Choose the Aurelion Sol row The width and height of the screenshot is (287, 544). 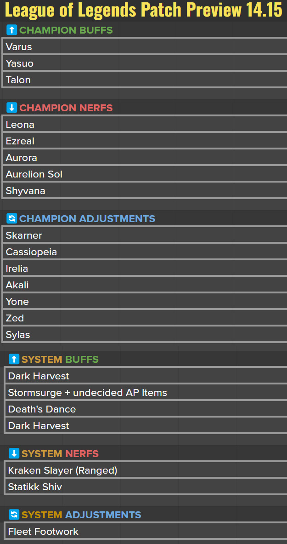click(x=145, y=174)
